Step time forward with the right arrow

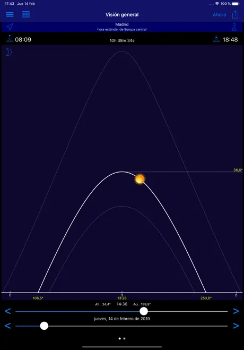coord(236,311)
